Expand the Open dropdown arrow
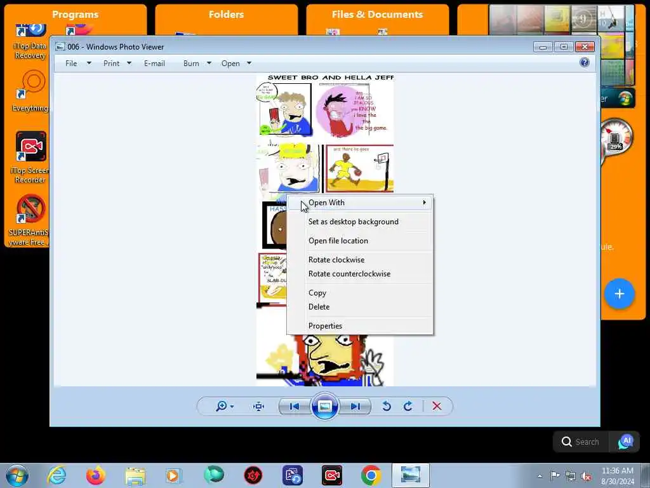 coord(249,63)
